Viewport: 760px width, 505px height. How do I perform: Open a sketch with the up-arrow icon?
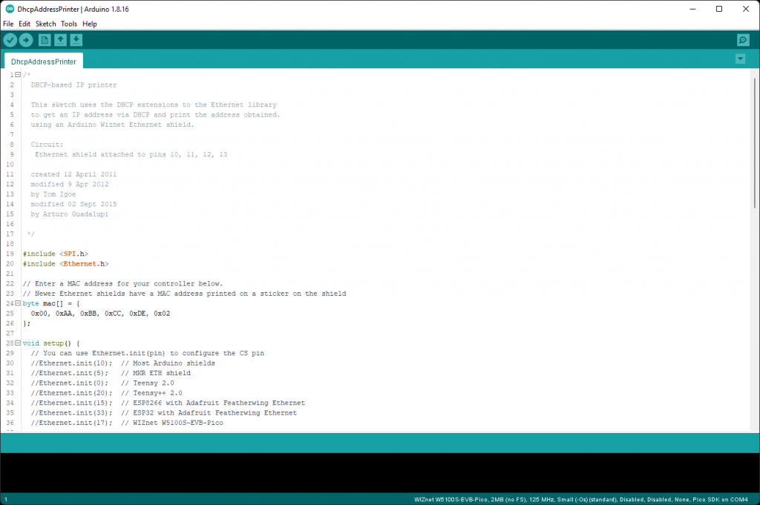click(x=60, y=40)
